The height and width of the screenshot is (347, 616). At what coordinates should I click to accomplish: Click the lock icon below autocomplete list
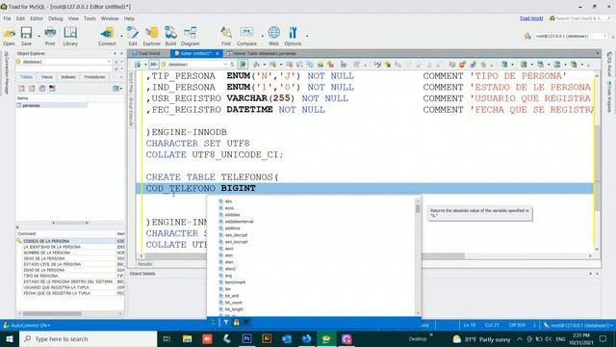click(x=236, y=322)
